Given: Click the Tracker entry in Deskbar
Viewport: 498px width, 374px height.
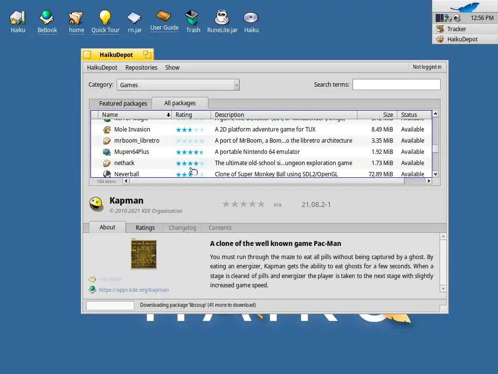Looking at the screenshot, I should pos(465,29).
